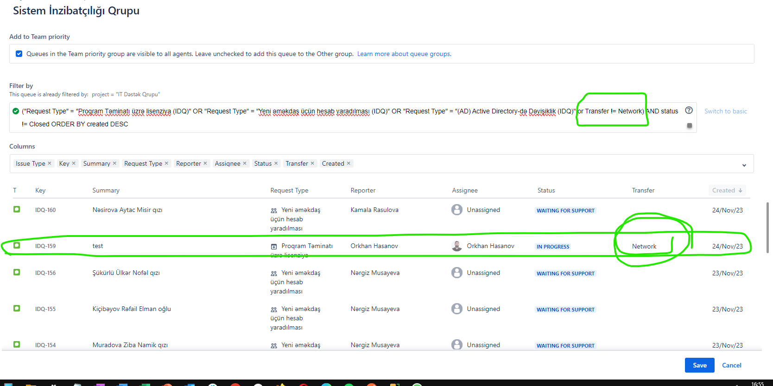Remove the Issue Type column chip
The image size is (773, 386).
pyautogui.click(x=50, y=163)
